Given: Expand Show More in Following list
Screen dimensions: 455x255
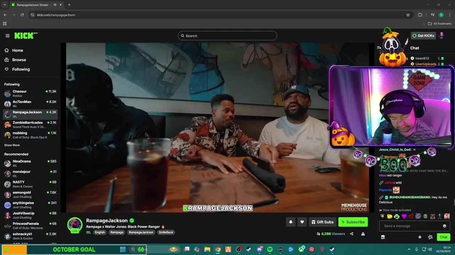Looking at the screenshot, I should (x=12, y=145).
